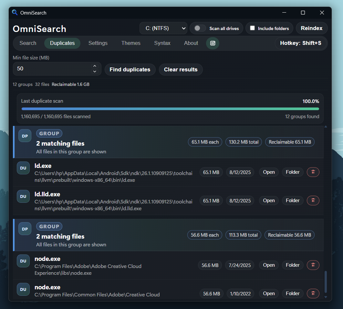This screenshot has height=309, width=343.
Task: Click 'Reclaimable 1.6 GB' summary text
Action: click(70, 84)
